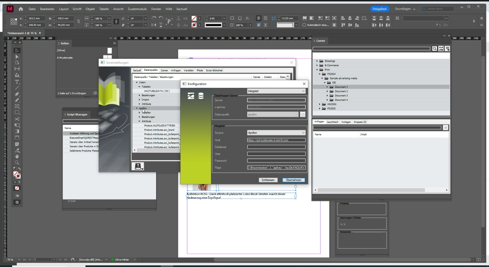Click the fill and stroke color swatch
This screenshot has height=267, width=489.
point(17,175)
